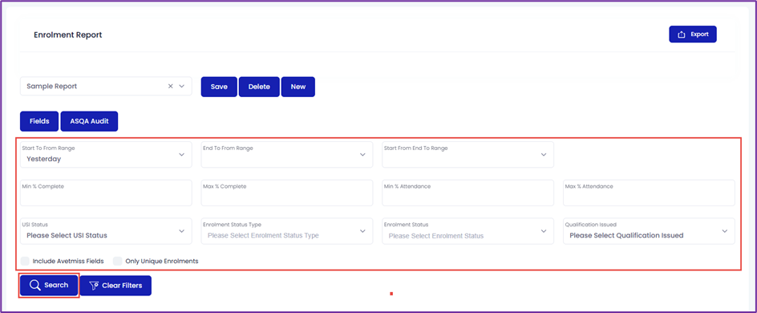Open the Start To From Range dropdown
This screenshot has width=757, height=313.
[x=106, y=155]
